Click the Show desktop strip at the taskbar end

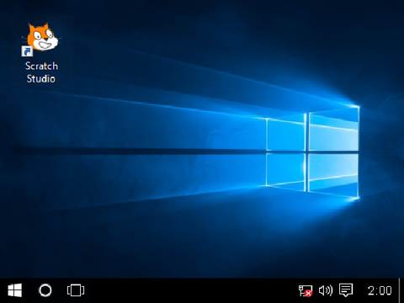(x=401, y=290)
